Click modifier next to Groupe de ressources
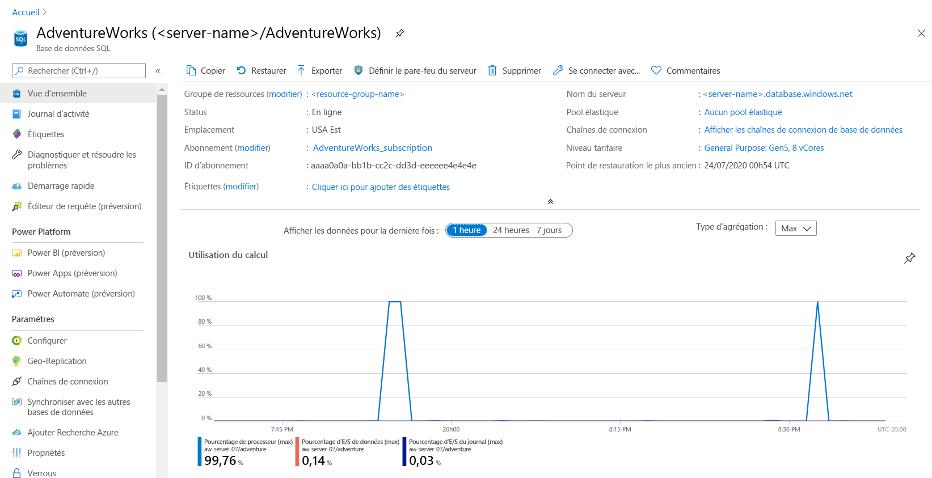Image resolution: width=932 pixels, height=478 pixels. tap(284, 94)
